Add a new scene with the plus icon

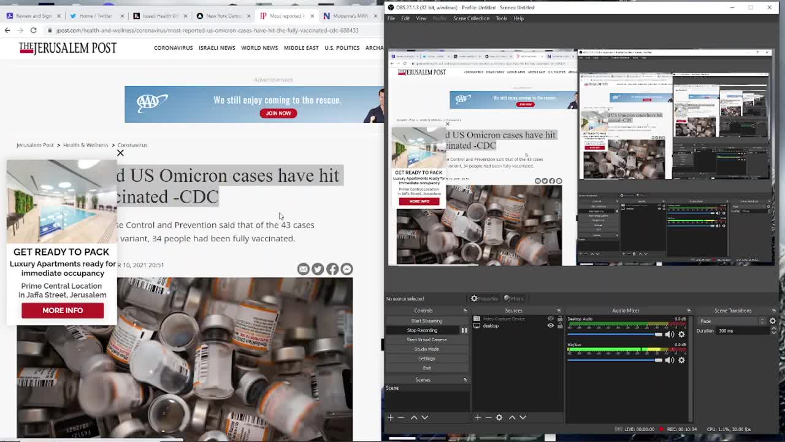[390, 417]
